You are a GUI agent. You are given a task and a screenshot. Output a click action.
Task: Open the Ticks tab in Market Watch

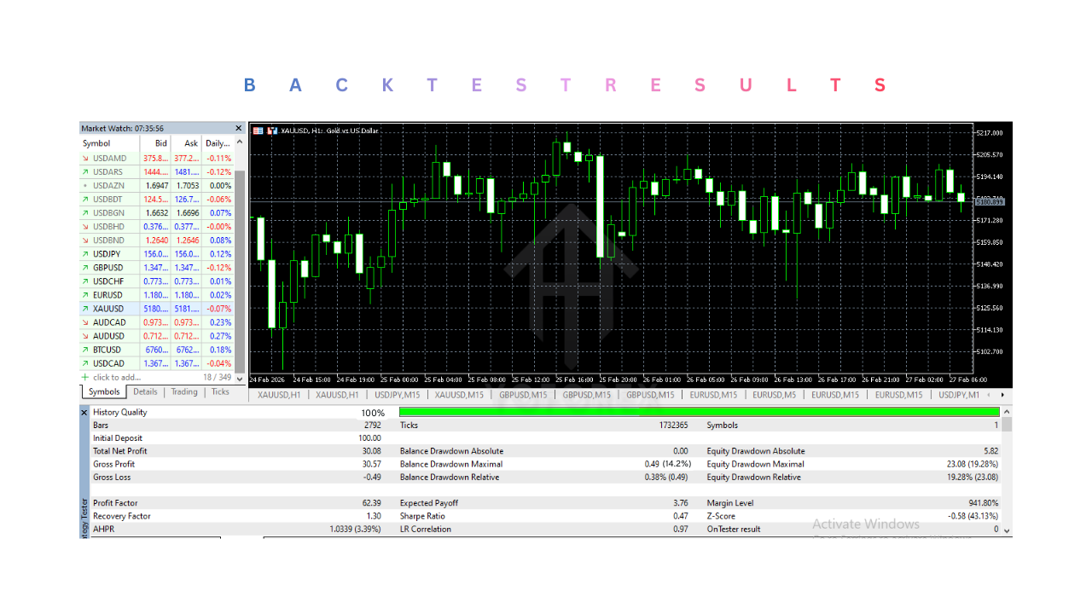click(x=220, y=391)
